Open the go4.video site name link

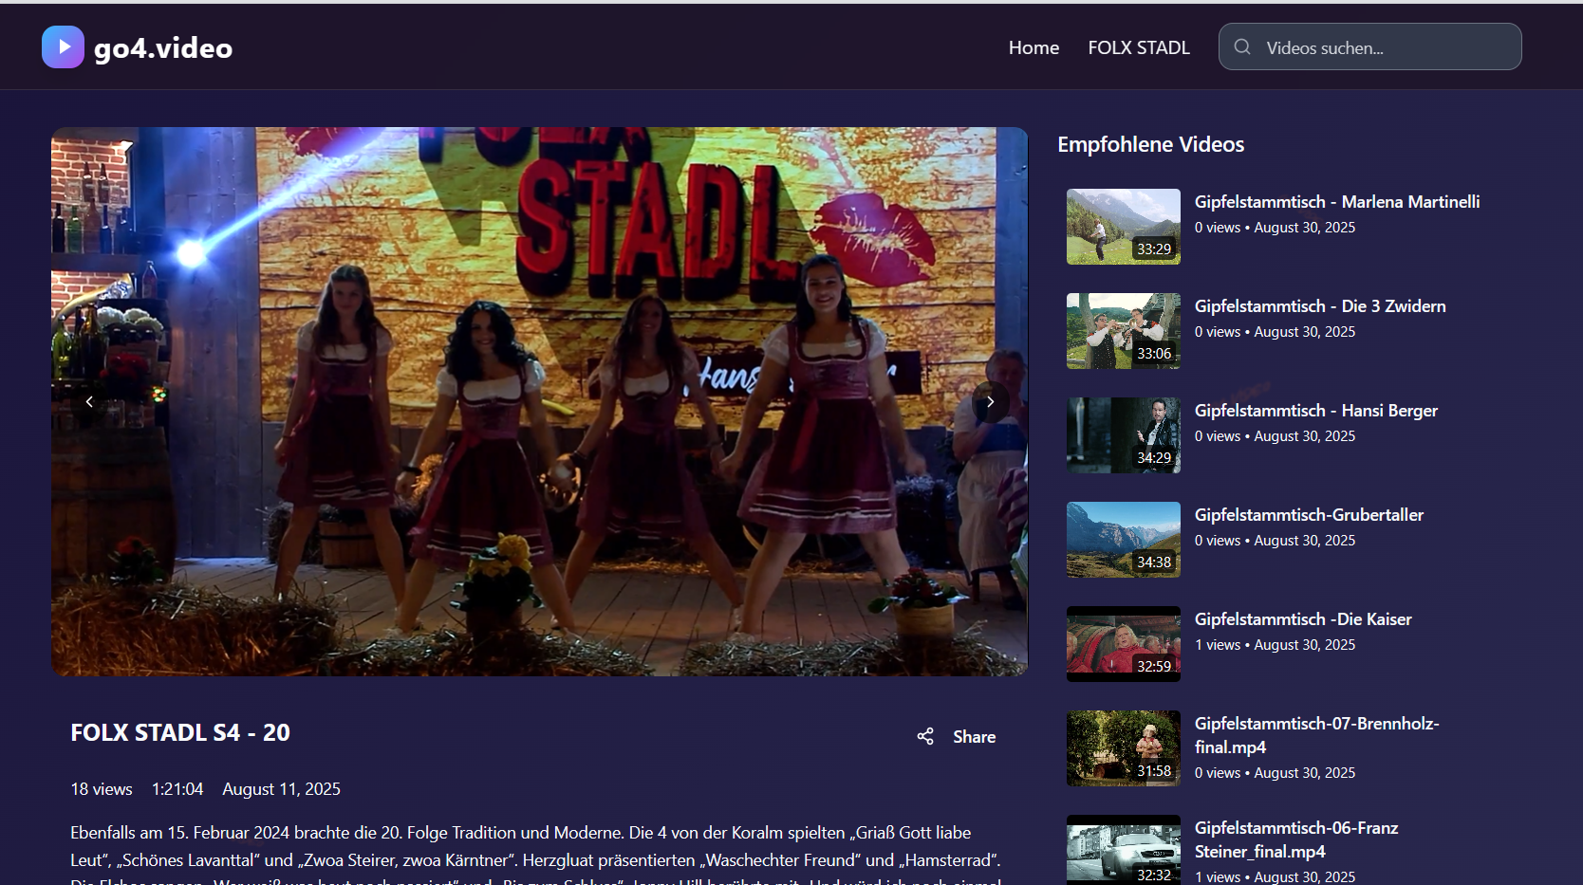pyautogui.click(x=163, y=47)
